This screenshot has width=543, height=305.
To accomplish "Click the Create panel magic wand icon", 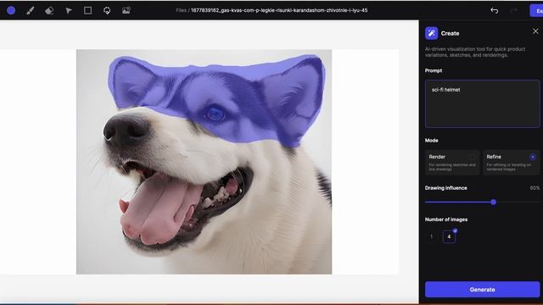I will [431, 33].
